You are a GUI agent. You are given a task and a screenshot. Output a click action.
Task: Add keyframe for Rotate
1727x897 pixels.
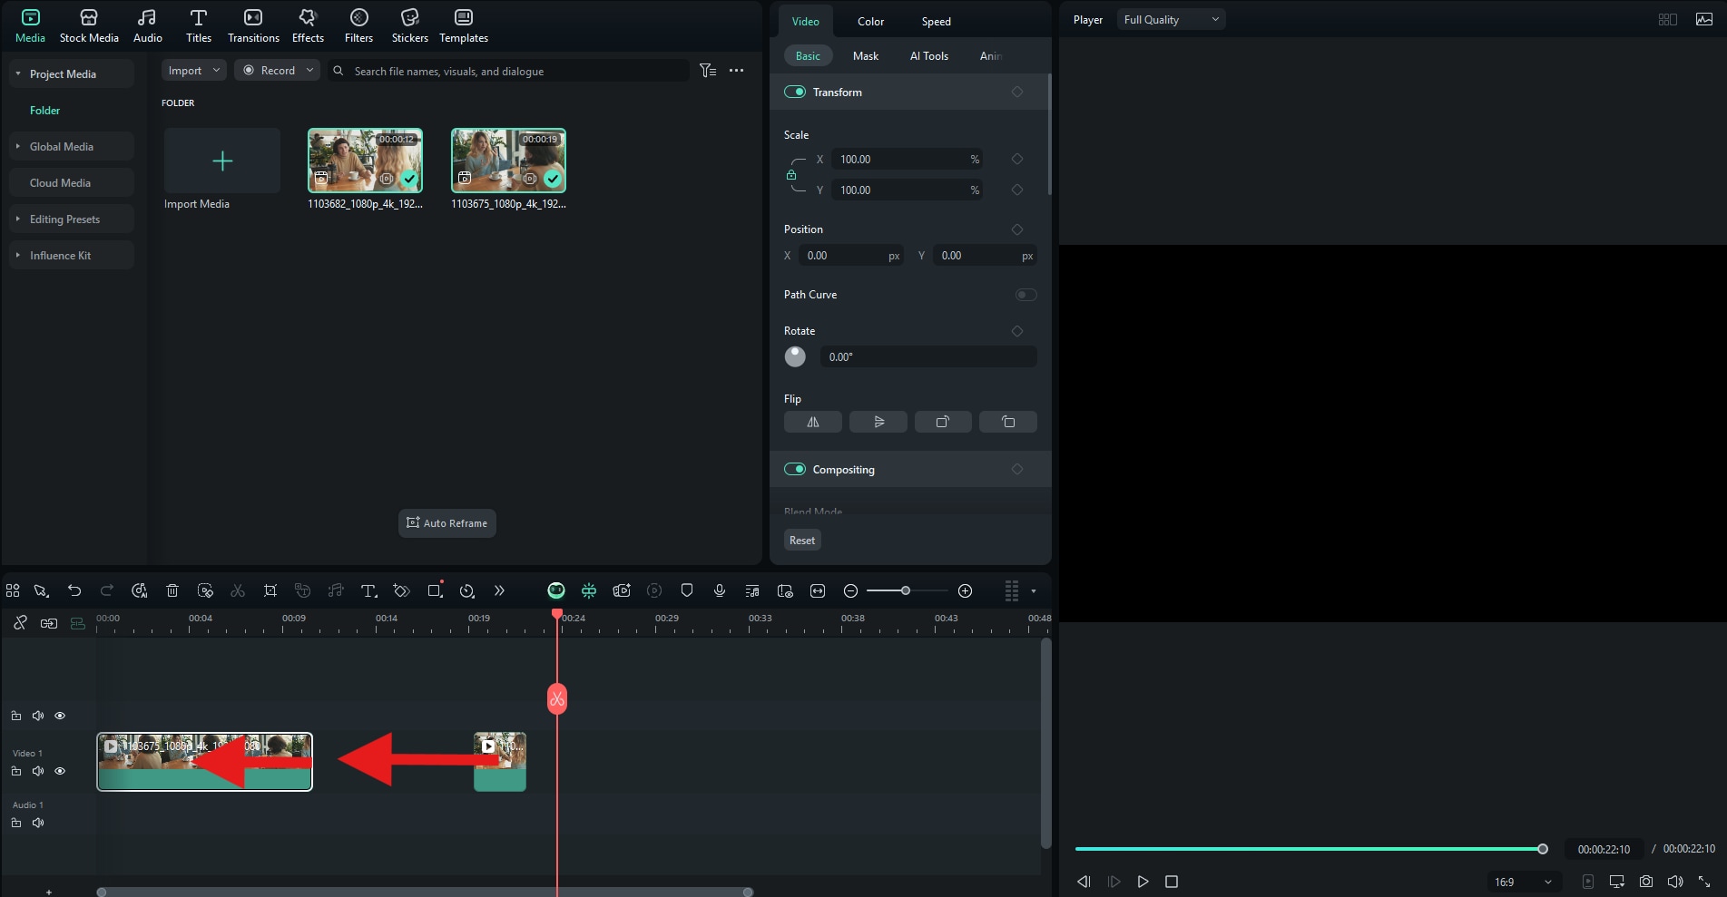[1016, 331]
